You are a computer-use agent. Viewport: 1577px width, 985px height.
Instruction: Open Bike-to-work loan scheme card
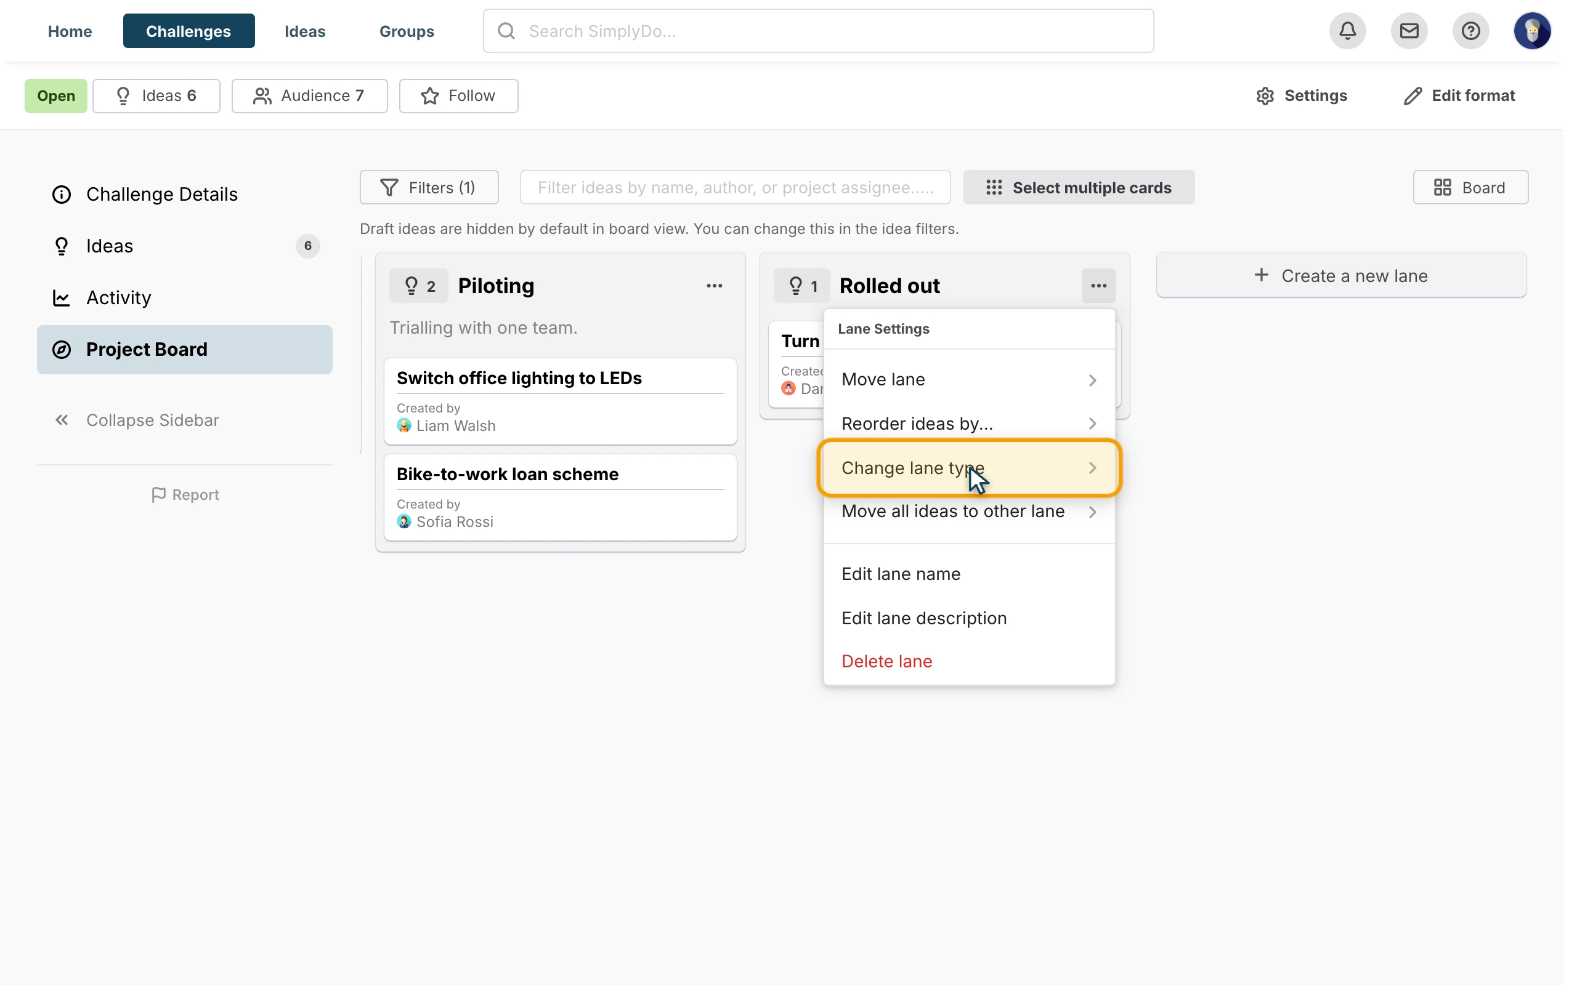click(x=561, y=497)
